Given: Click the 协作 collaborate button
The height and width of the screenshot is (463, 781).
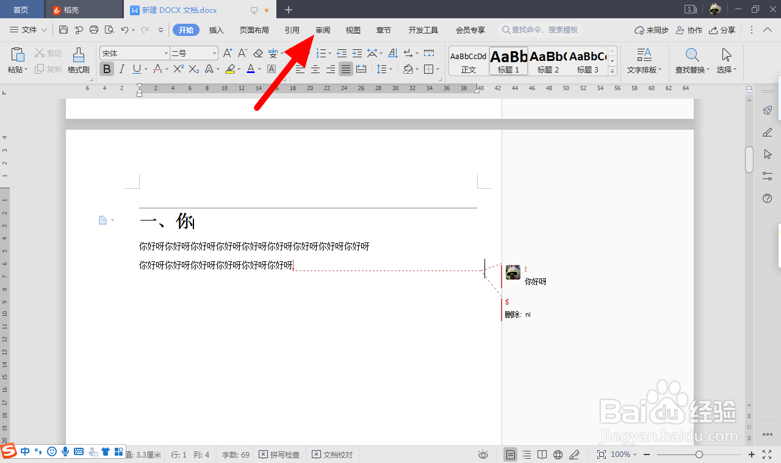Looking at the screenshot, I should pyautogui.click(x=689, y=30).
